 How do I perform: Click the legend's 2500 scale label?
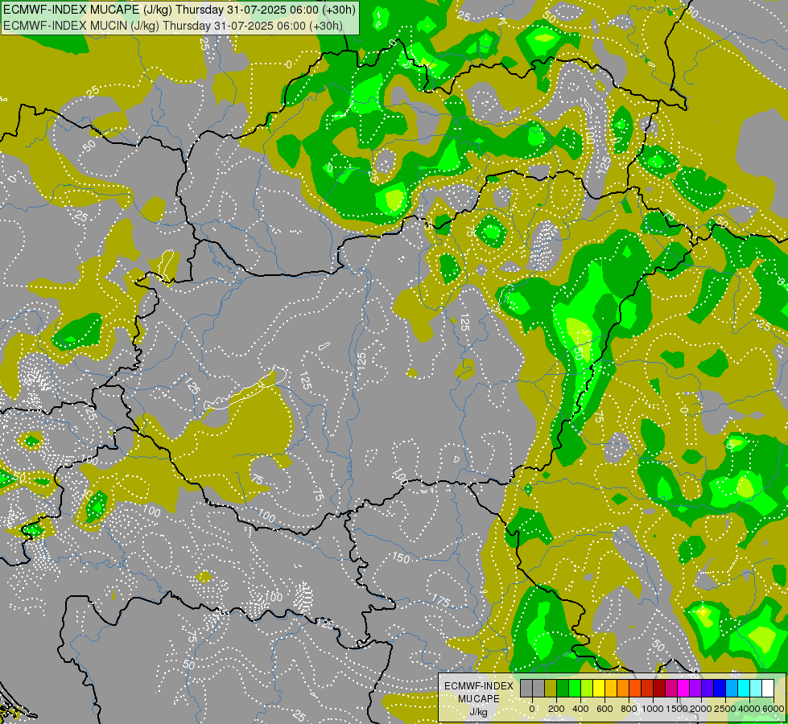click(x=725, y=709)
